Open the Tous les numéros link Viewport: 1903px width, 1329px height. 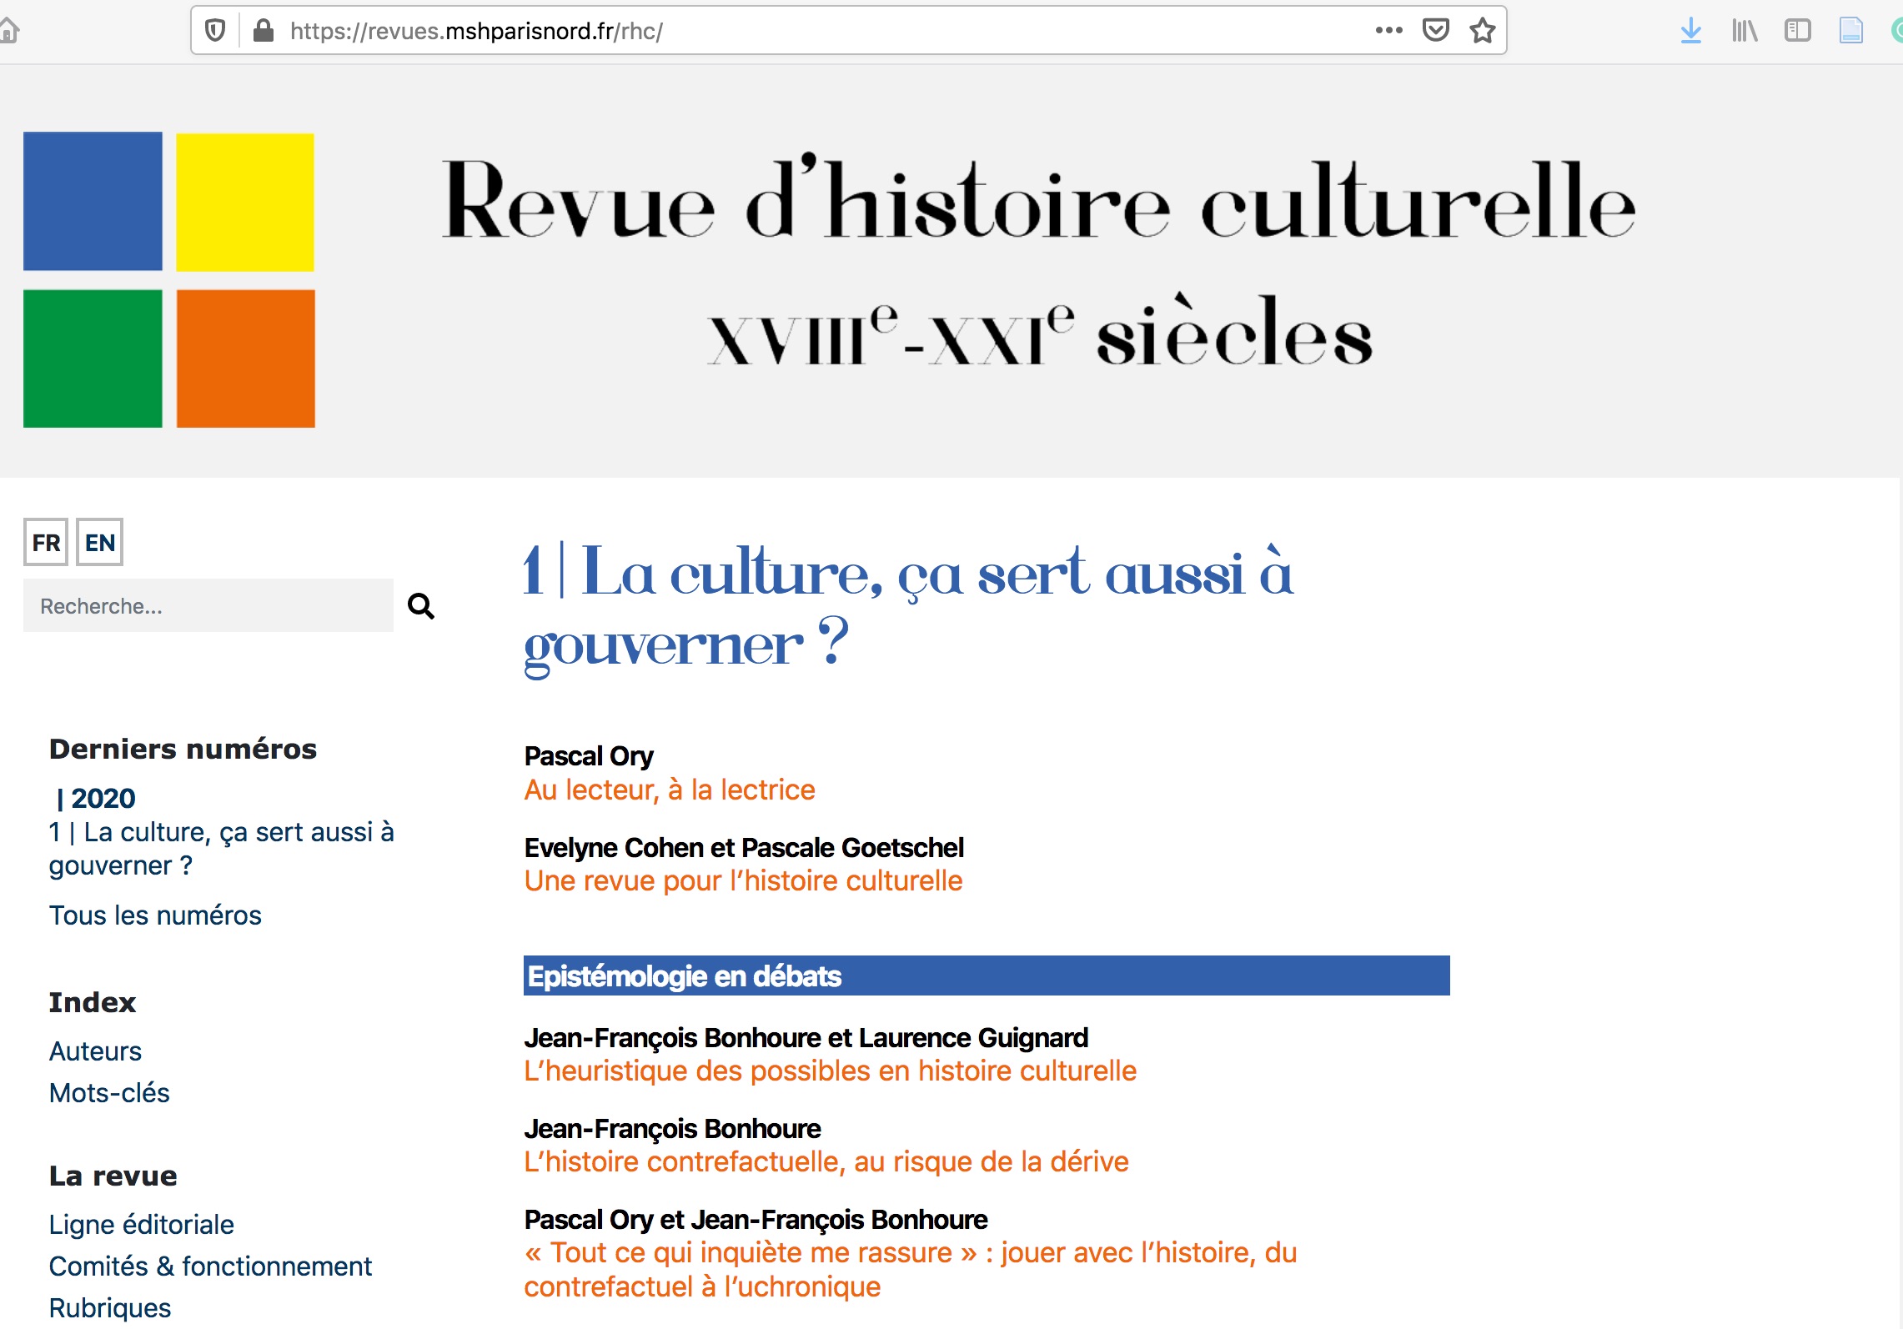[x=155, y=915]
